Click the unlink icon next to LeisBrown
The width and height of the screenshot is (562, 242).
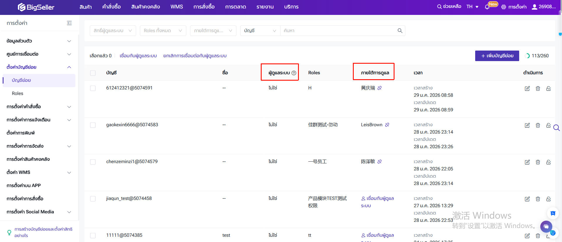387,125
